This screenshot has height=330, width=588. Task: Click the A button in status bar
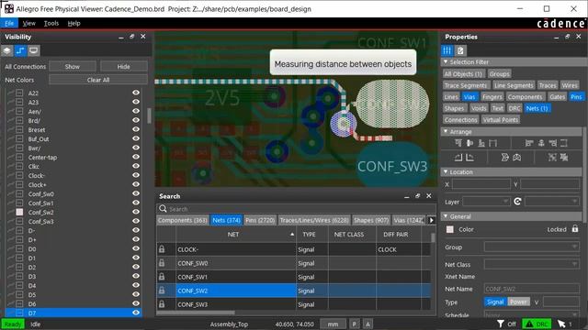coord(367,324)
